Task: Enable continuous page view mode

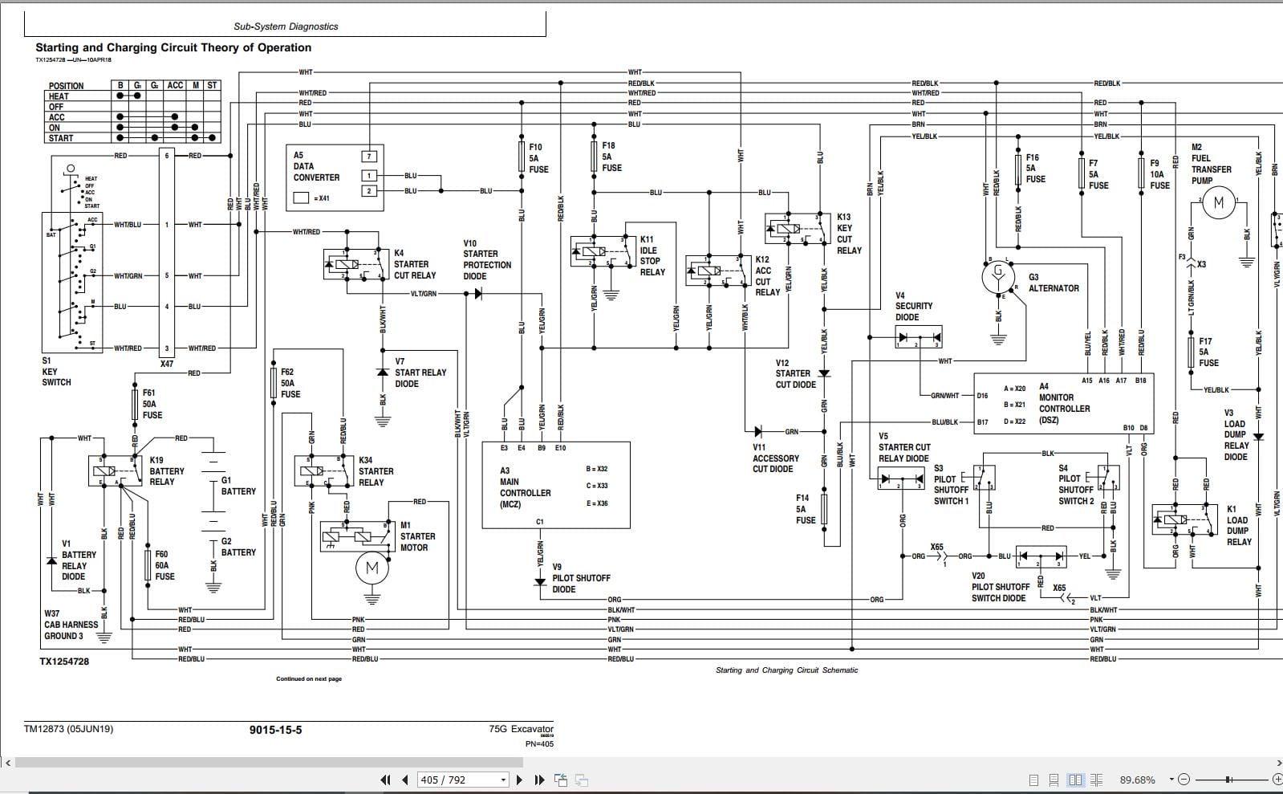Action: coord(1054,780)
